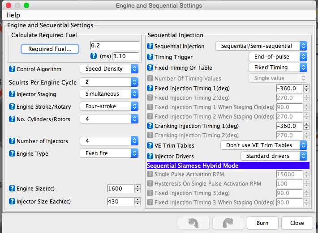Click help icon for Engine Stroke/Rotary

point(12,107)
